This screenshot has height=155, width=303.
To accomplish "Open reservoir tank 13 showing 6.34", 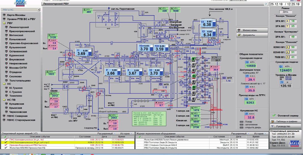I will pos(208,33).
